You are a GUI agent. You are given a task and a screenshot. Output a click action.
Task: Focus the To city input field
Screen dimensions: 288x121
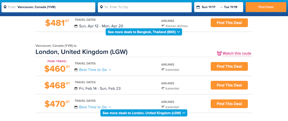point(145,7)
